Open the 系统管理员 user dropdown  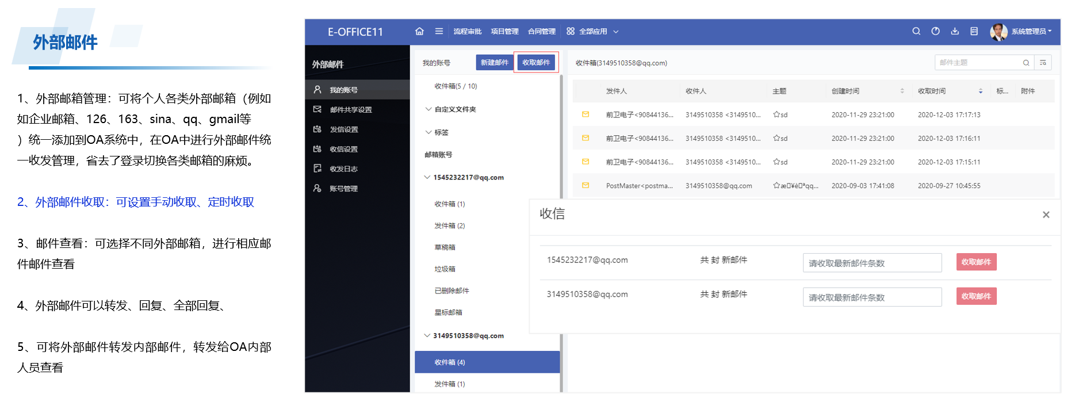pos(1032,32)
